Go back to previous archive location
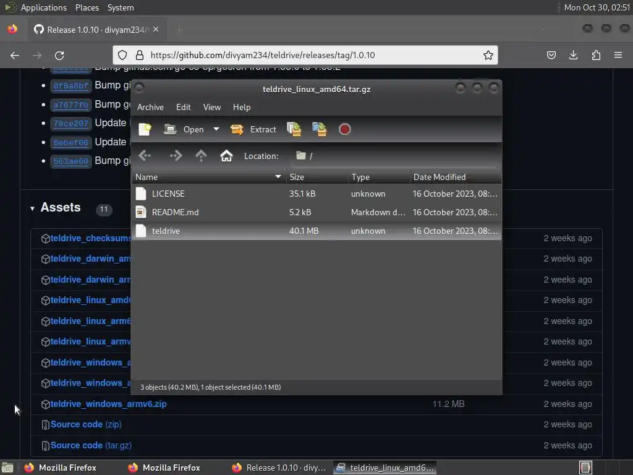 [x=145, y=155]
